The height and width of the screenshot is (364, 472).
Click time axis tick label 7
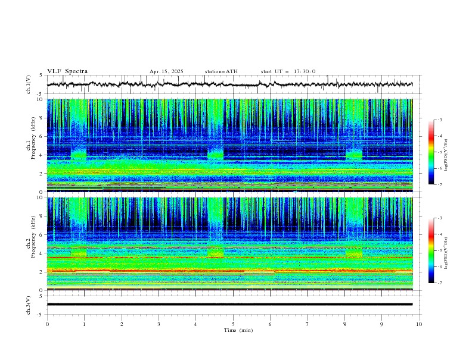pos(308,324)
